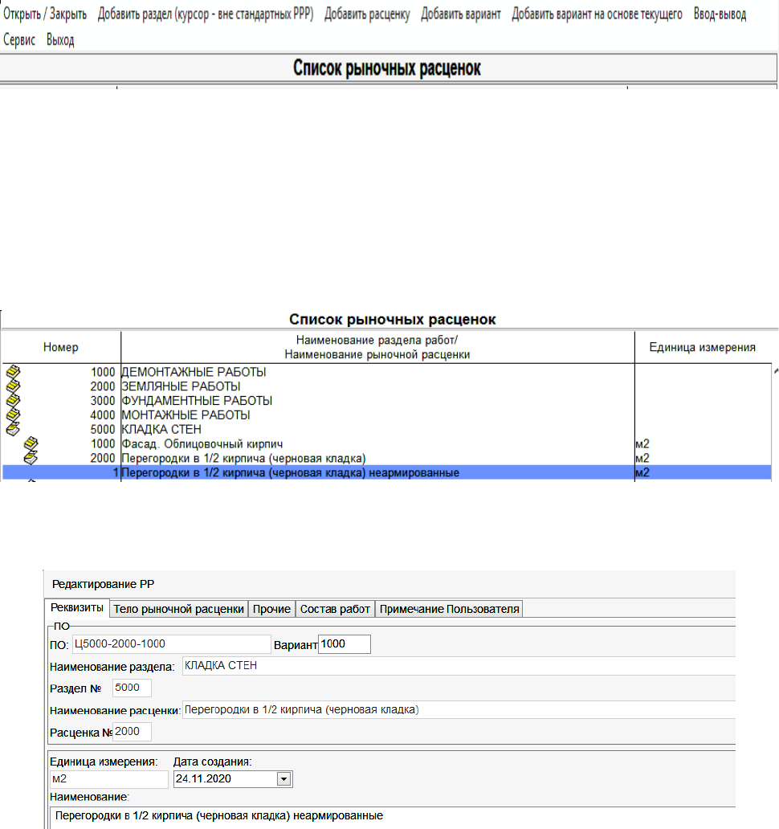
Task: Switch to 'Тело рыночной расценки' tab
Action: (178, 609)
